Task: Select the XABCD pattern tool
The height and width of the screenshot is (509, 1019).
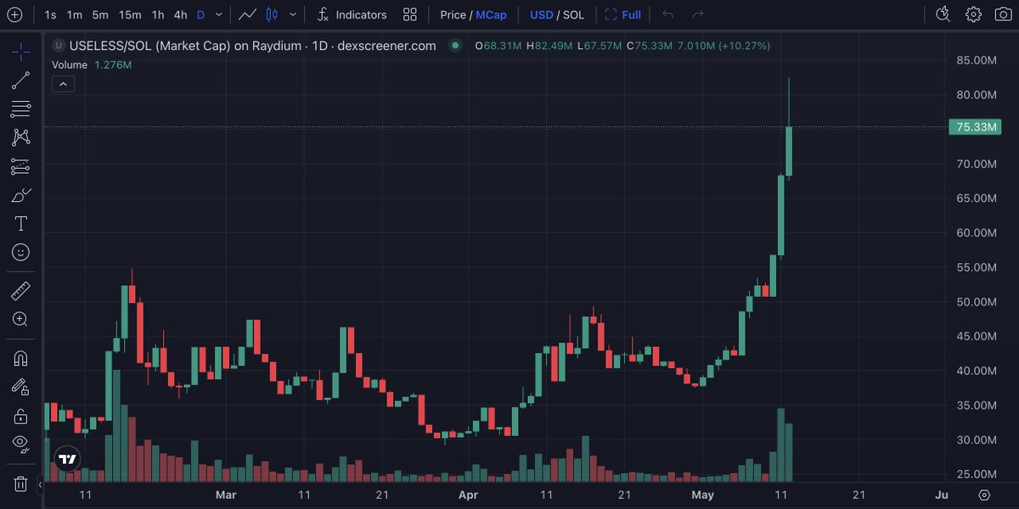Action: tap(21, 137)
